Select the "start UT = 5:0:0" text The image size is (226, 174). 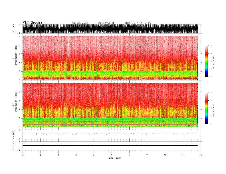[x=138, y=23]
